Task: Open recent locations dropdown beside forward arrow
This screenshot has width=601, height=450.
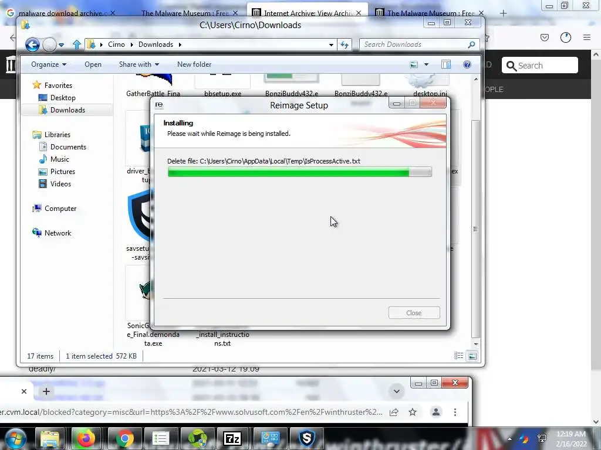Action: point(61,45)
